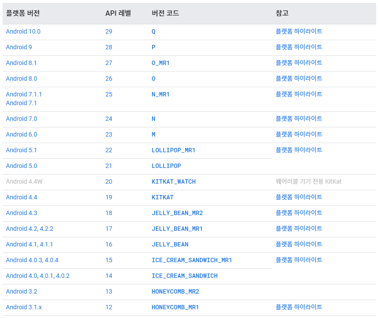Image resolution: width=378 pixels, height=318 pixels.
Task: Click the 웨어러블 기기 전용 KitKat note
Action: coord(309,181)
